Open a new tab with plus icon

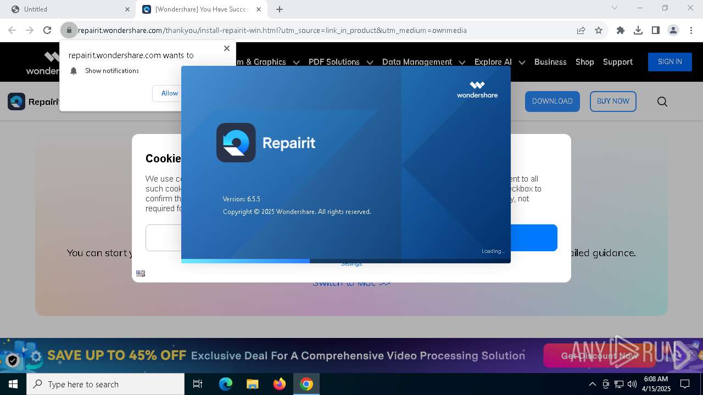[280, 9]
